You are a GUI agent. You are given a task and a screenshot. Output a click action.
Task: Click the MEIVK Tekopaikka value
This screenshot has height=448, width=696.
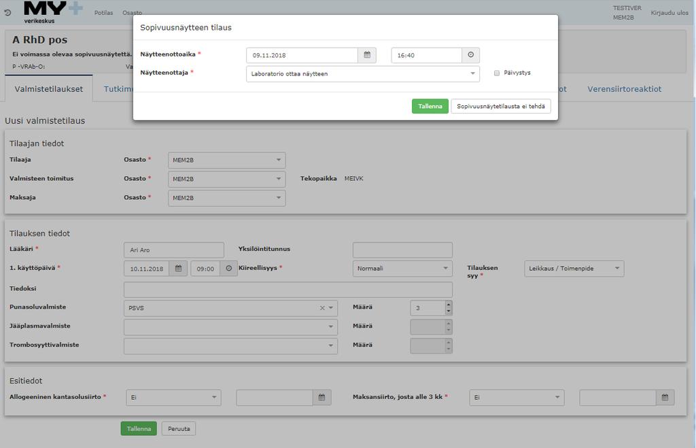pyautogui.click(x=353, y=179)
